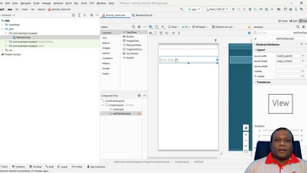This screenshot has width=307, height=173.
Task: Open the Build menu
Action: point(69,3)
